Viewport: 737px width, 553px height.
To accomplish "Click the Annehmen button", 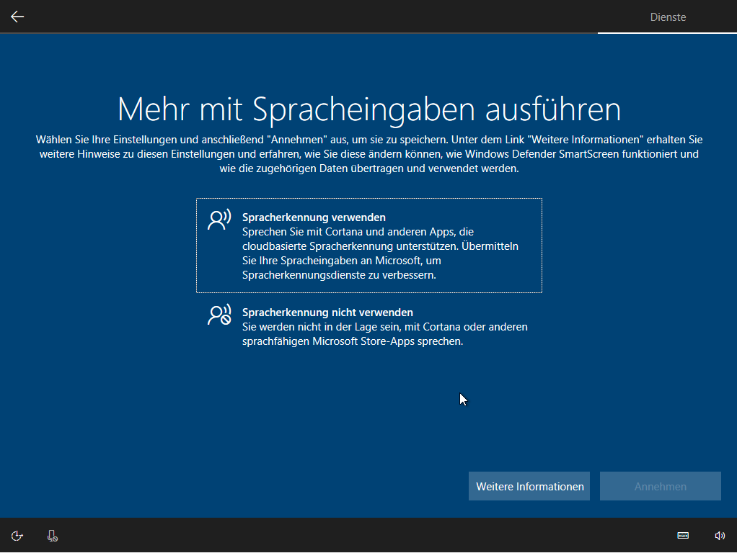I will click(x=660, y=486).
